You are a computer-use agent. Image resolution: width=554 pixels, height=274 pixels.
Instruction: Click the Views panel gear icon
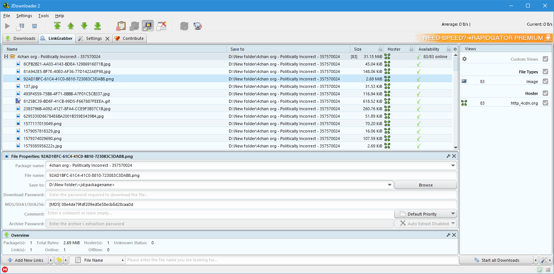coord(464,59)
